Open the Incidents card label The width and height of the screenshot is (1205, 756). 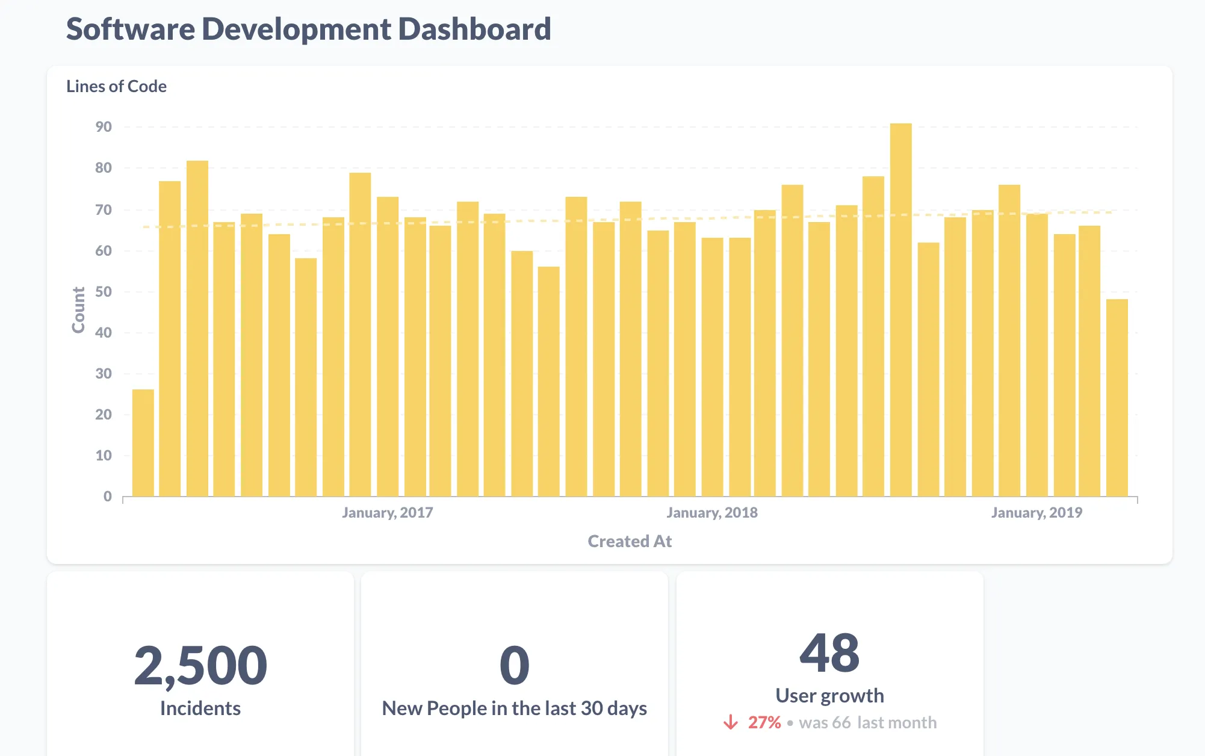click(200, 708)
